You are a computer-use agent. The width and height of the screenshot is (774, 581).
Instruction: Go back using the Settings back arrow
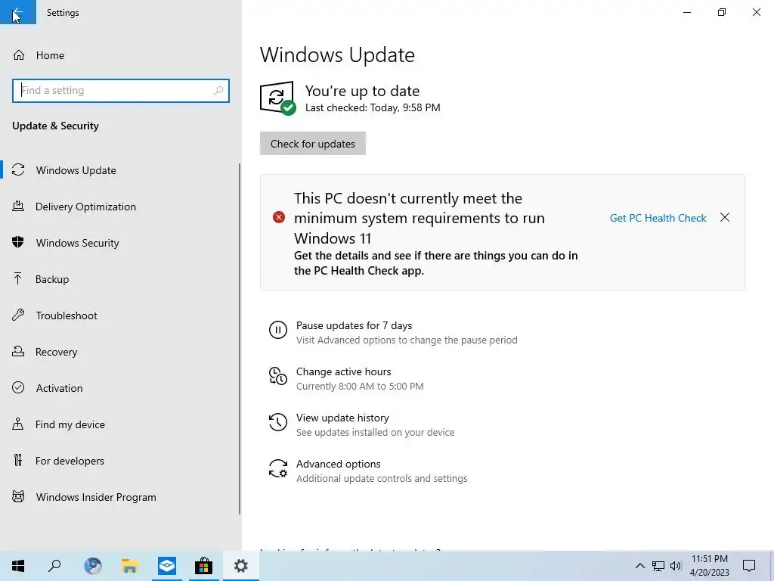click(x=18, y=12)
